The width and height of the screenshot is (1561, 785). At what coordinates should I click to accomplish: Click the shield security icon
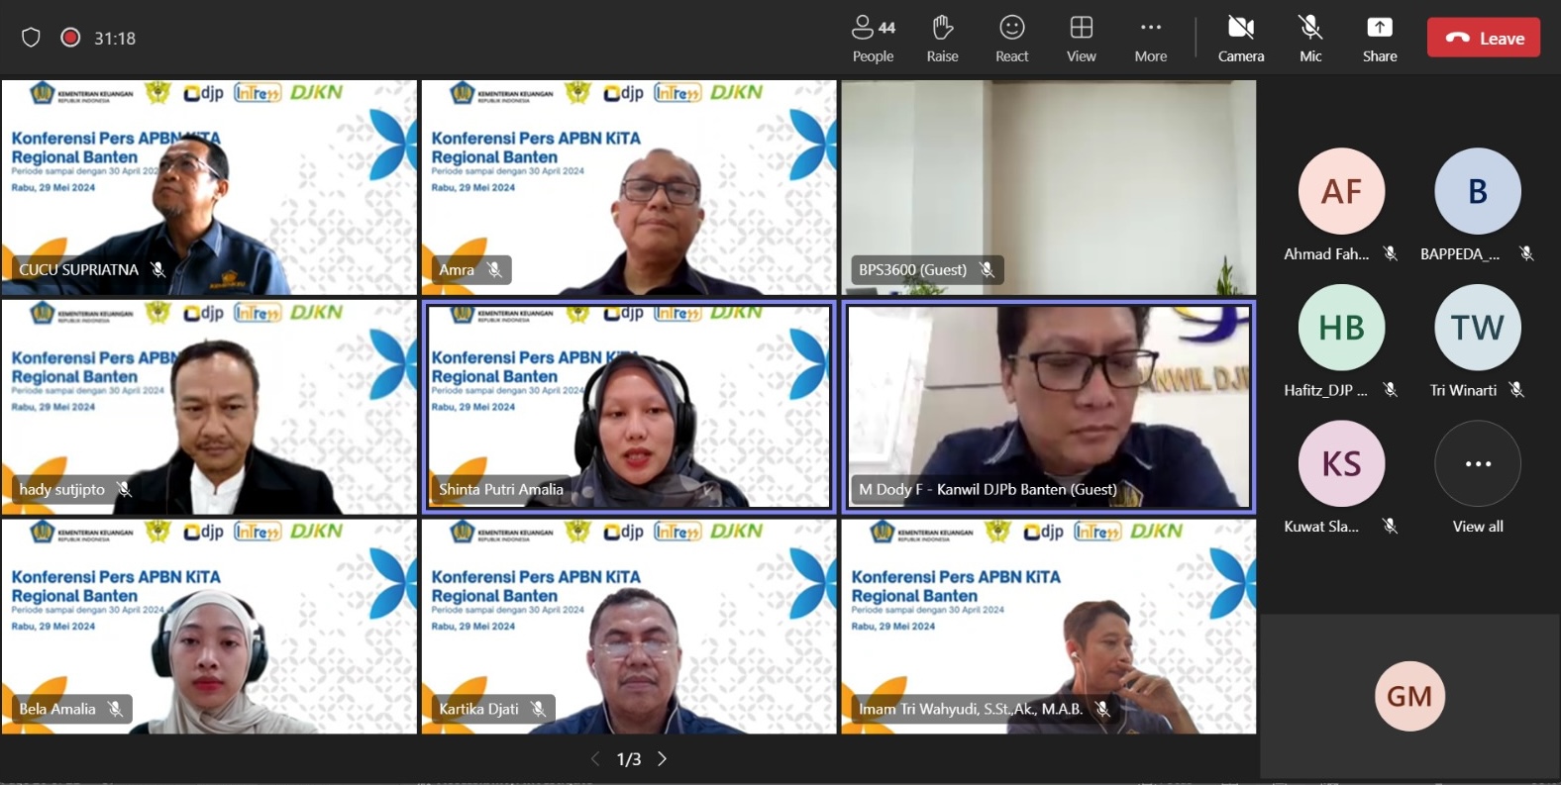(31, 38)
